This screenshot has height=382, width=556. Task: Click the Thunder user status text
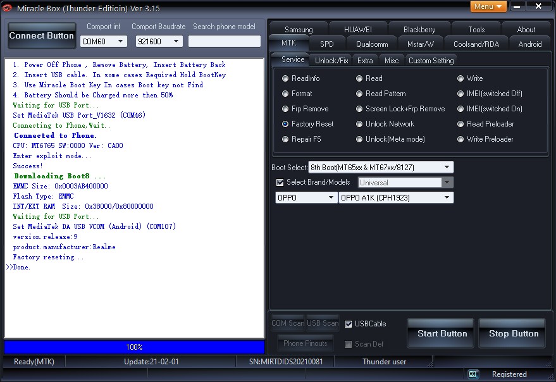(x=384, y=362)
